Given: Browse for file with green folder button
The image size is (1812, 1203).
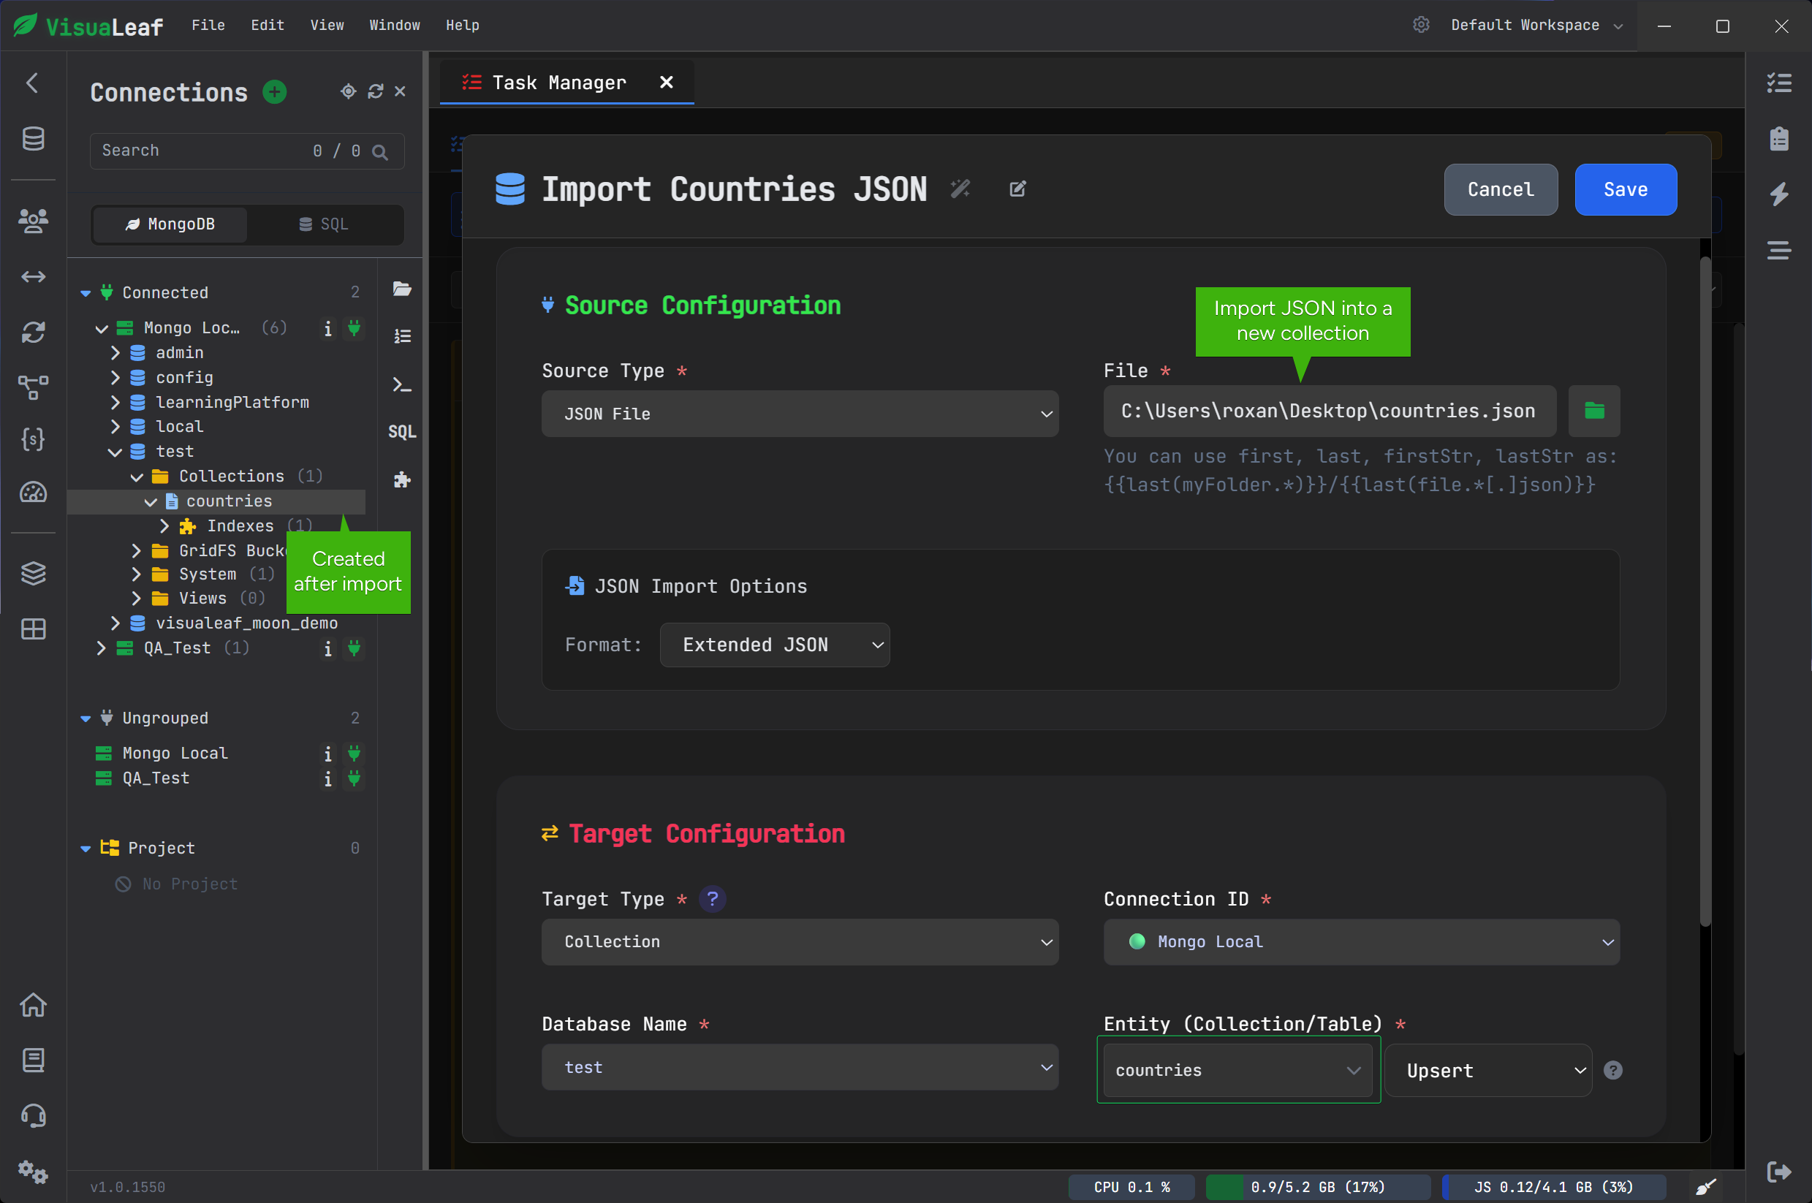Looking at the screenshot, I should tap(1594, 411).
